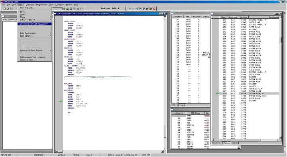Click the Build Options toolbar icon
This screenshot has width=287, height=157.
[x=75, y=9]
